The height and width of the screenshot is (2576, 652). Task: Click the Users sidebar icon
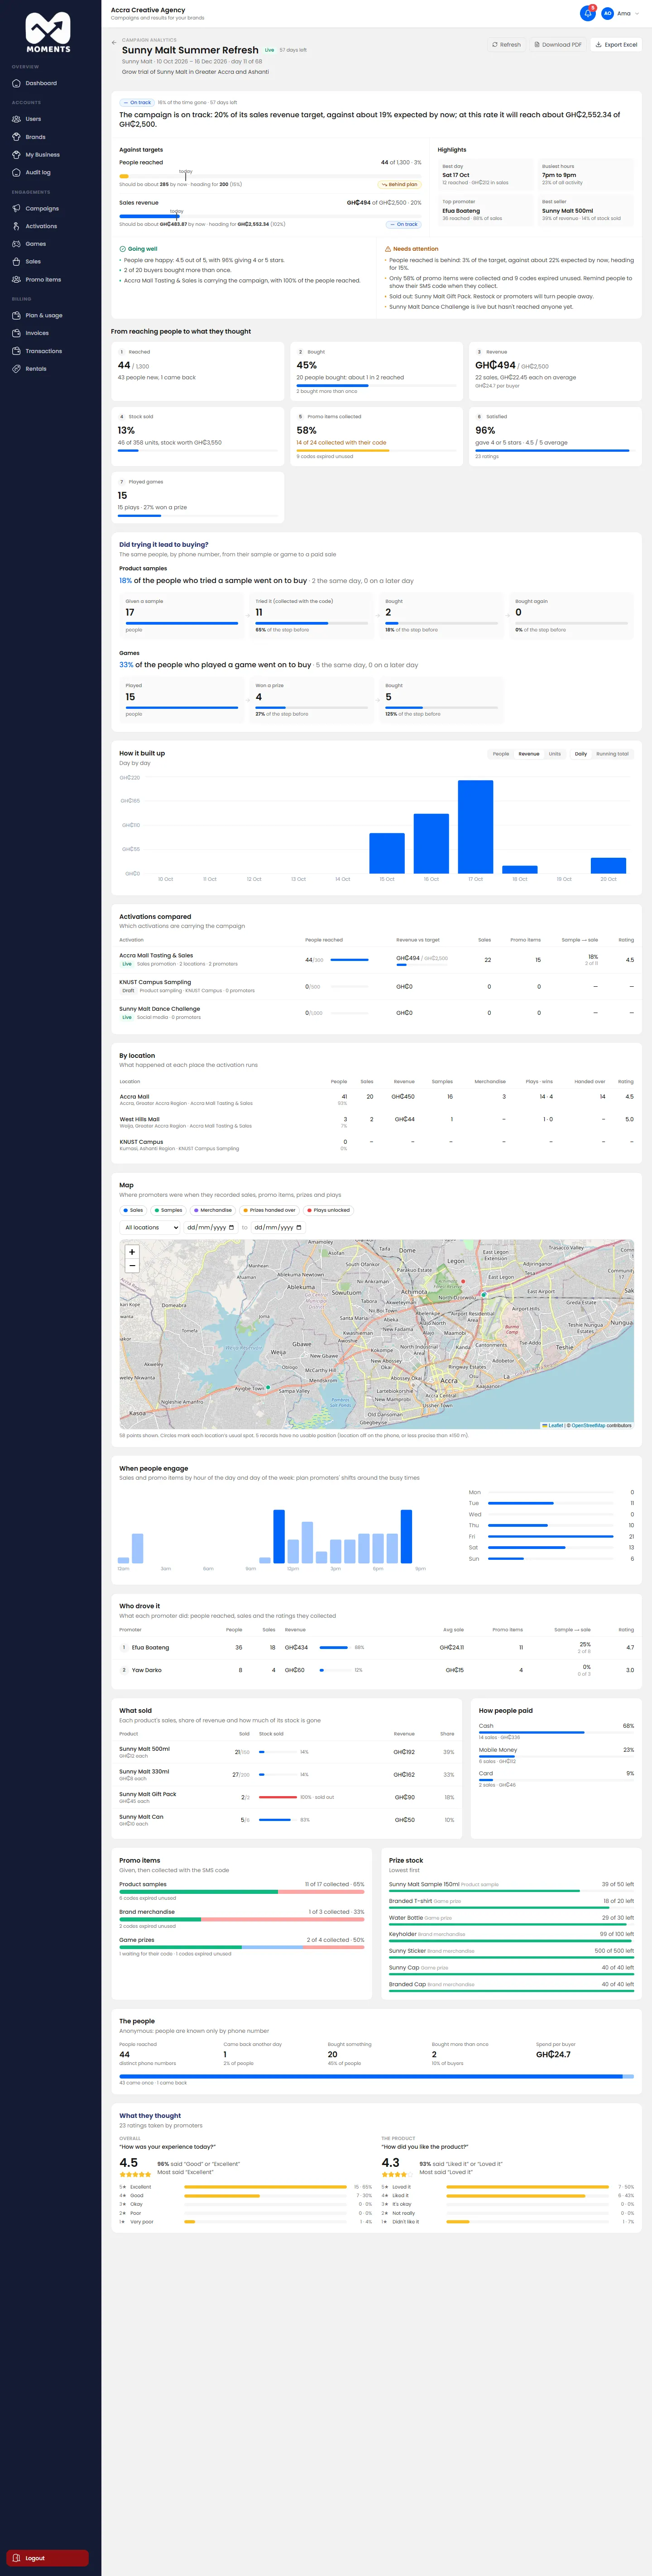(x=16, y=119)
